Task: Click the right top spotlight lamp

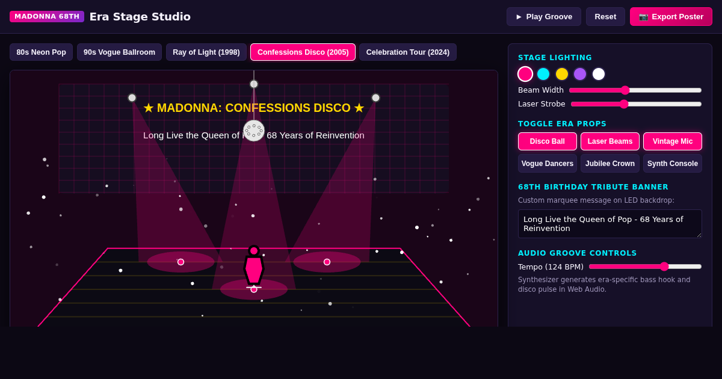Action: [375, 97]
